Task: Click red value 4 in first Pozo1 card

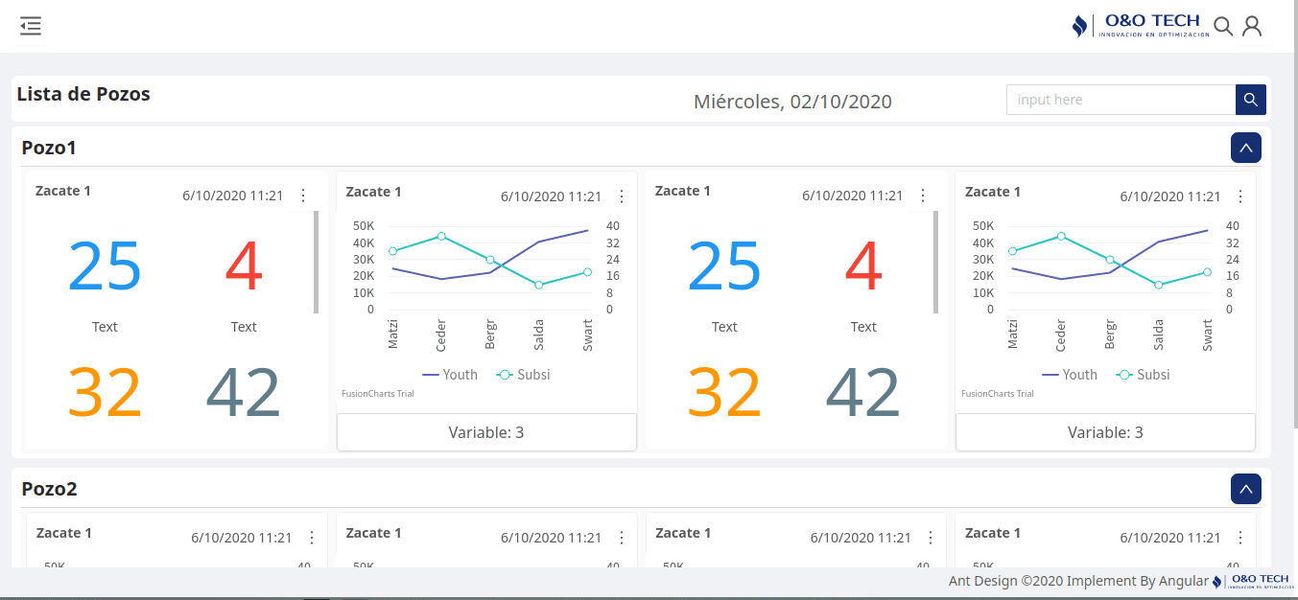Action: [x=244, y=266]
